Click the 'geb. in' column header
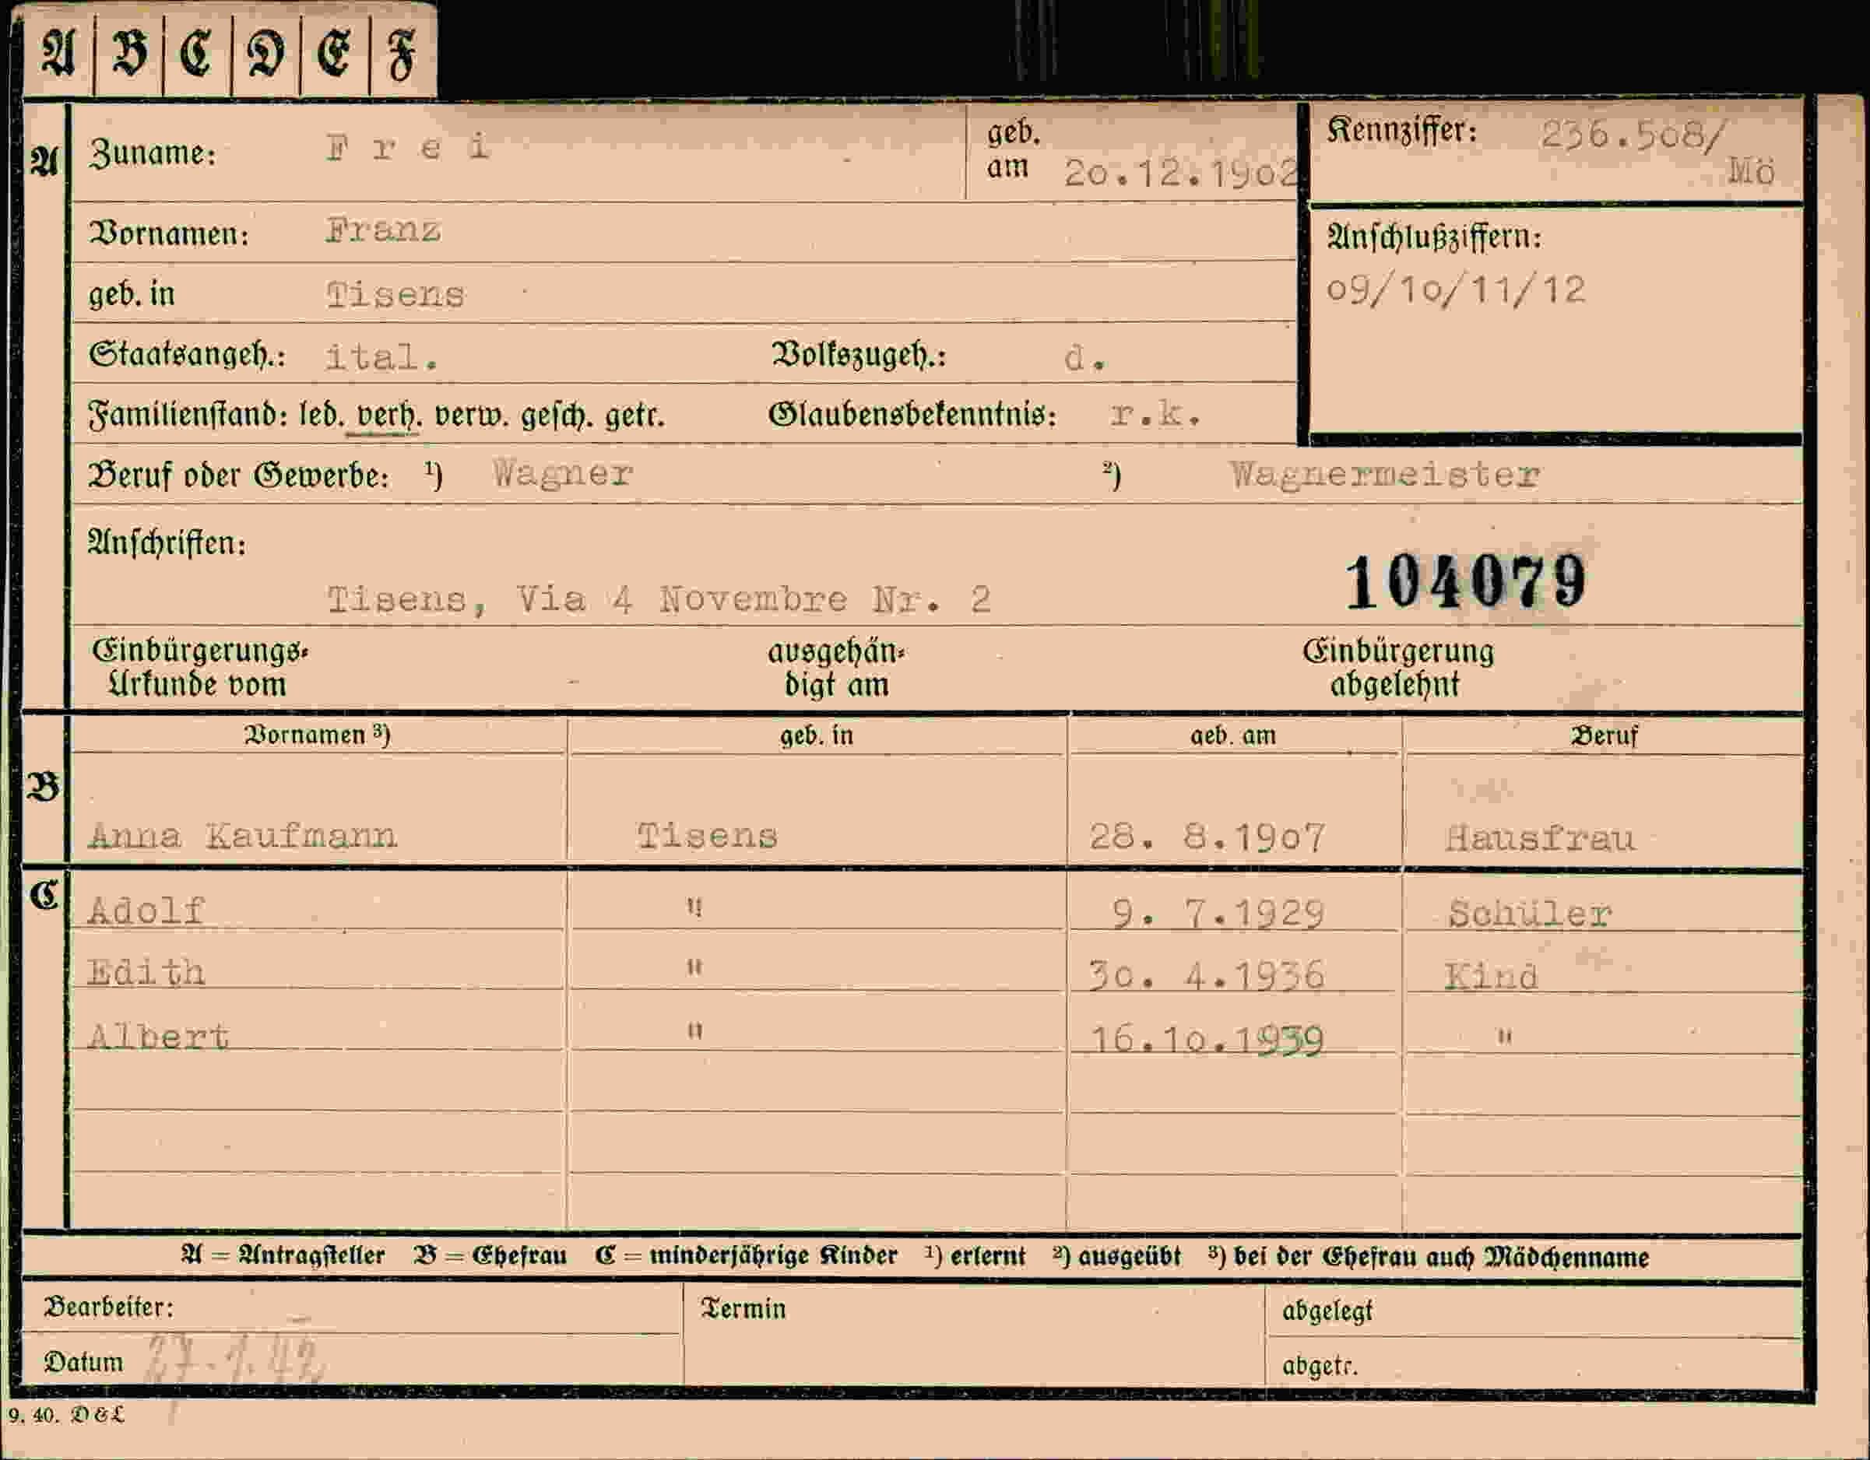This screenshot has width=1870, height=1460. [x=817, y=735]
